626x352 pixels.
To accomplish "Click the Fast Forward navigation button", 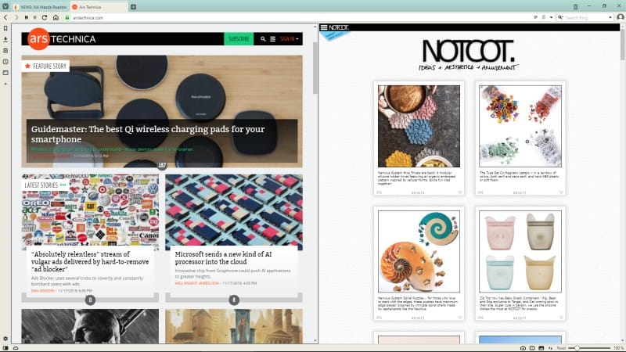I will coord(35,17).
